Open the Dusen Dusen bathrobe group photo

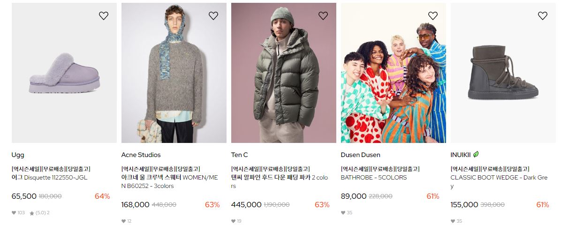[x=394, y=73]
